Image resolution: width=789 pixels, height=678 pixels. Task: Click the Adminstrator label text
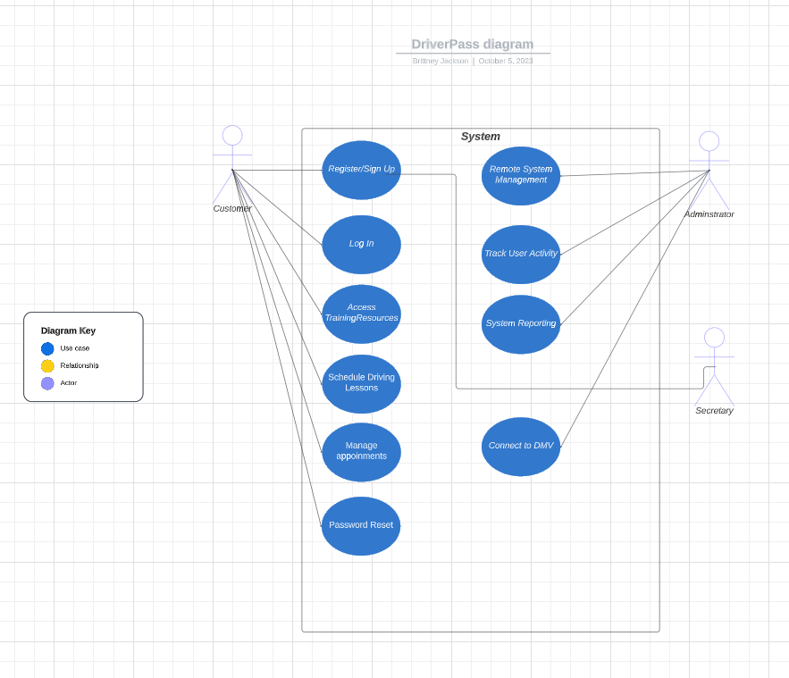pyautogui.click(x=709, y=214)
